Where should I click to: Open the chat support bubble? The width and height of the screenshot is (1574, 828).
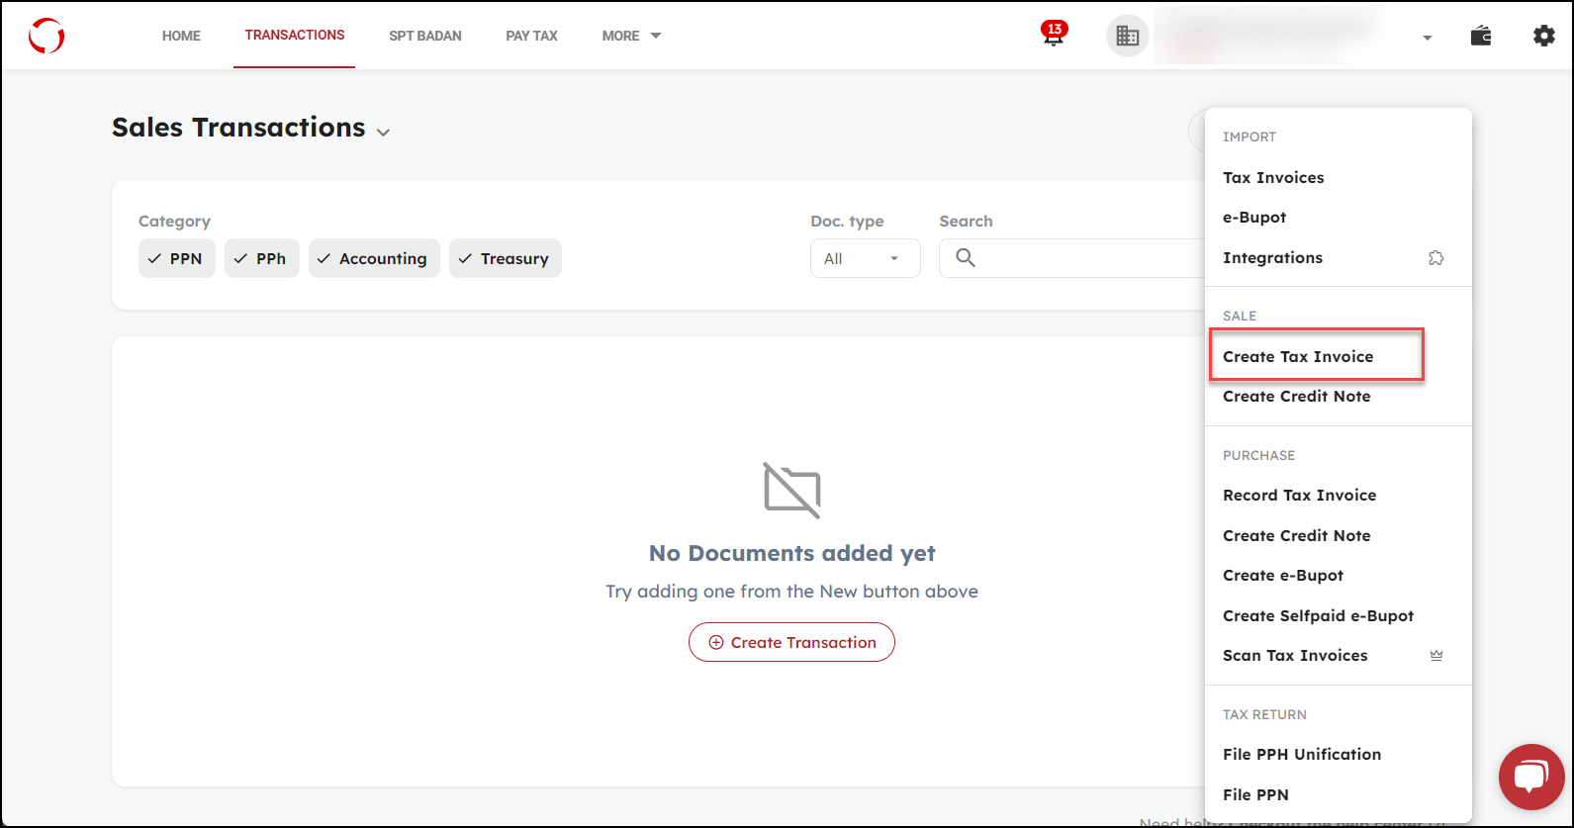[x=1530, y=777]
